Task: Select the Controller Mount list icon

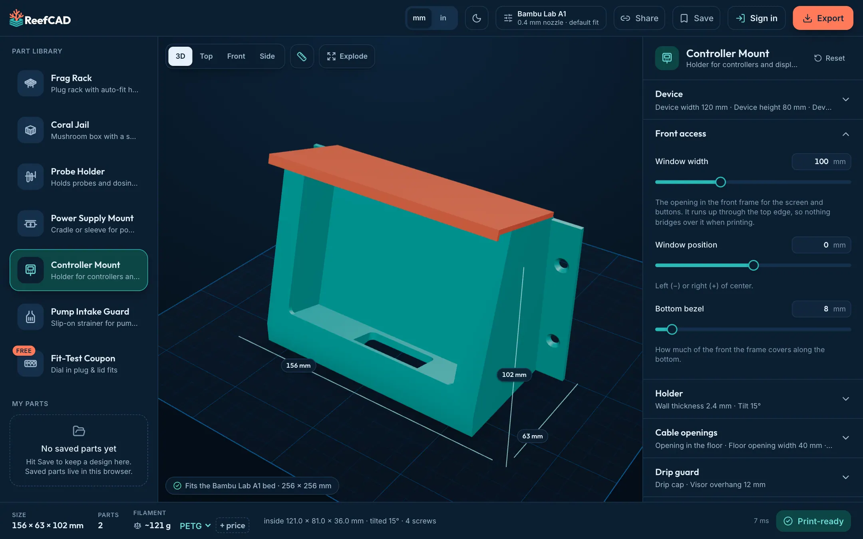Action: point(30,270)
